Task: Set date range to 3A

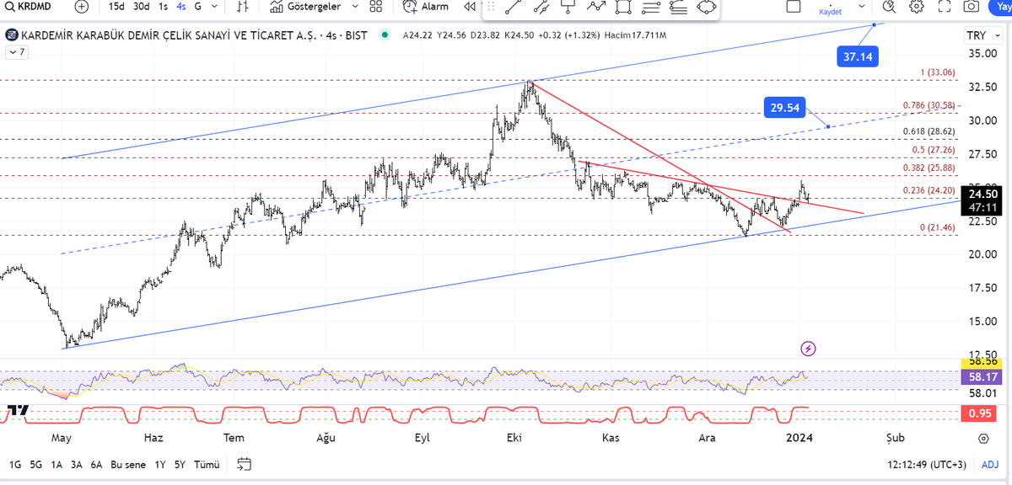Action: [x=77, y=465]
